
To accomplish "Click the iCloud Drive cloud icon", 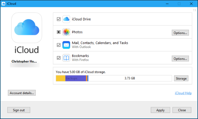I will pyautogui.click(x=66, y=19).
